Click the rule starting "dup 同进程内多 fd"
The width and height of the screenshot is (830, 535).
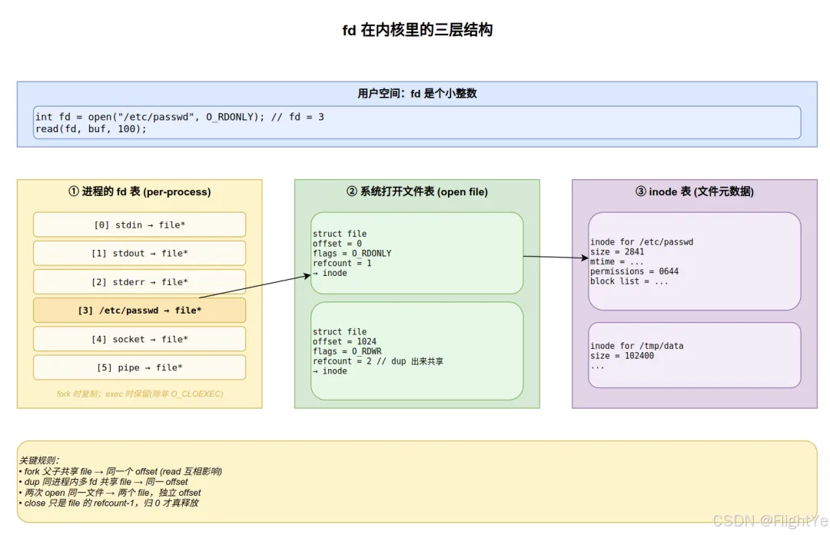click(x=105, y=482)
